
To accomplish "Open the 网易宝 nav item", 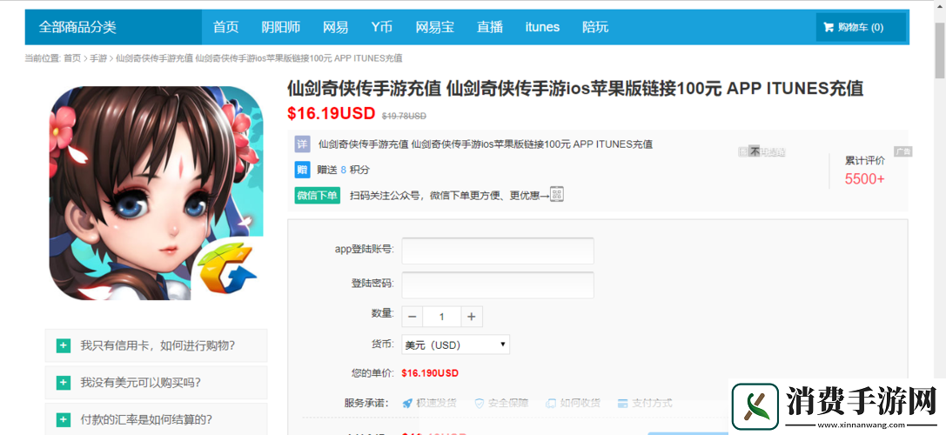I will [x=435, y=27].
